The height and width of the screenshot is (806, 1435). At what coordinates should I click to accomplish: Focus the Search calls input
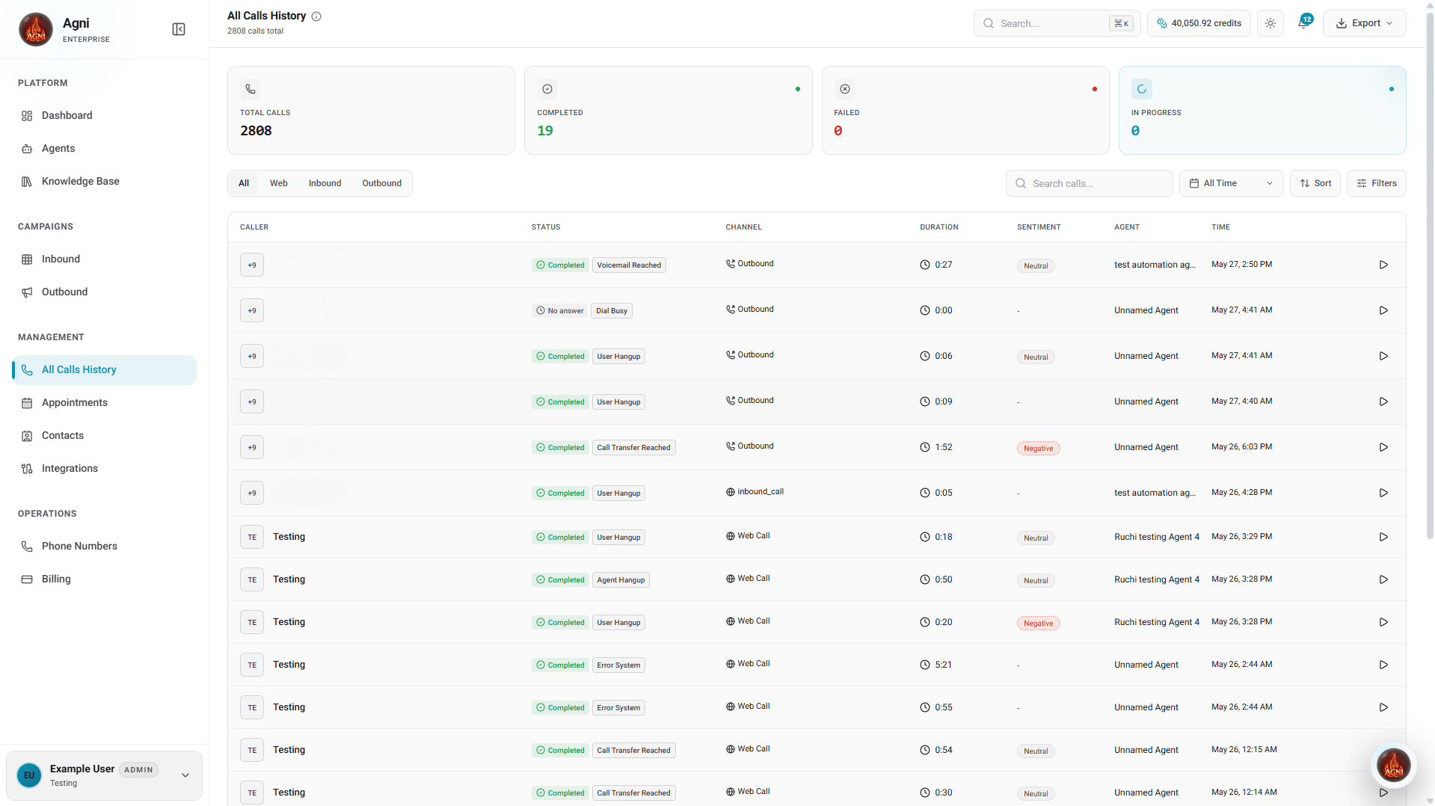pos(1089,183)
